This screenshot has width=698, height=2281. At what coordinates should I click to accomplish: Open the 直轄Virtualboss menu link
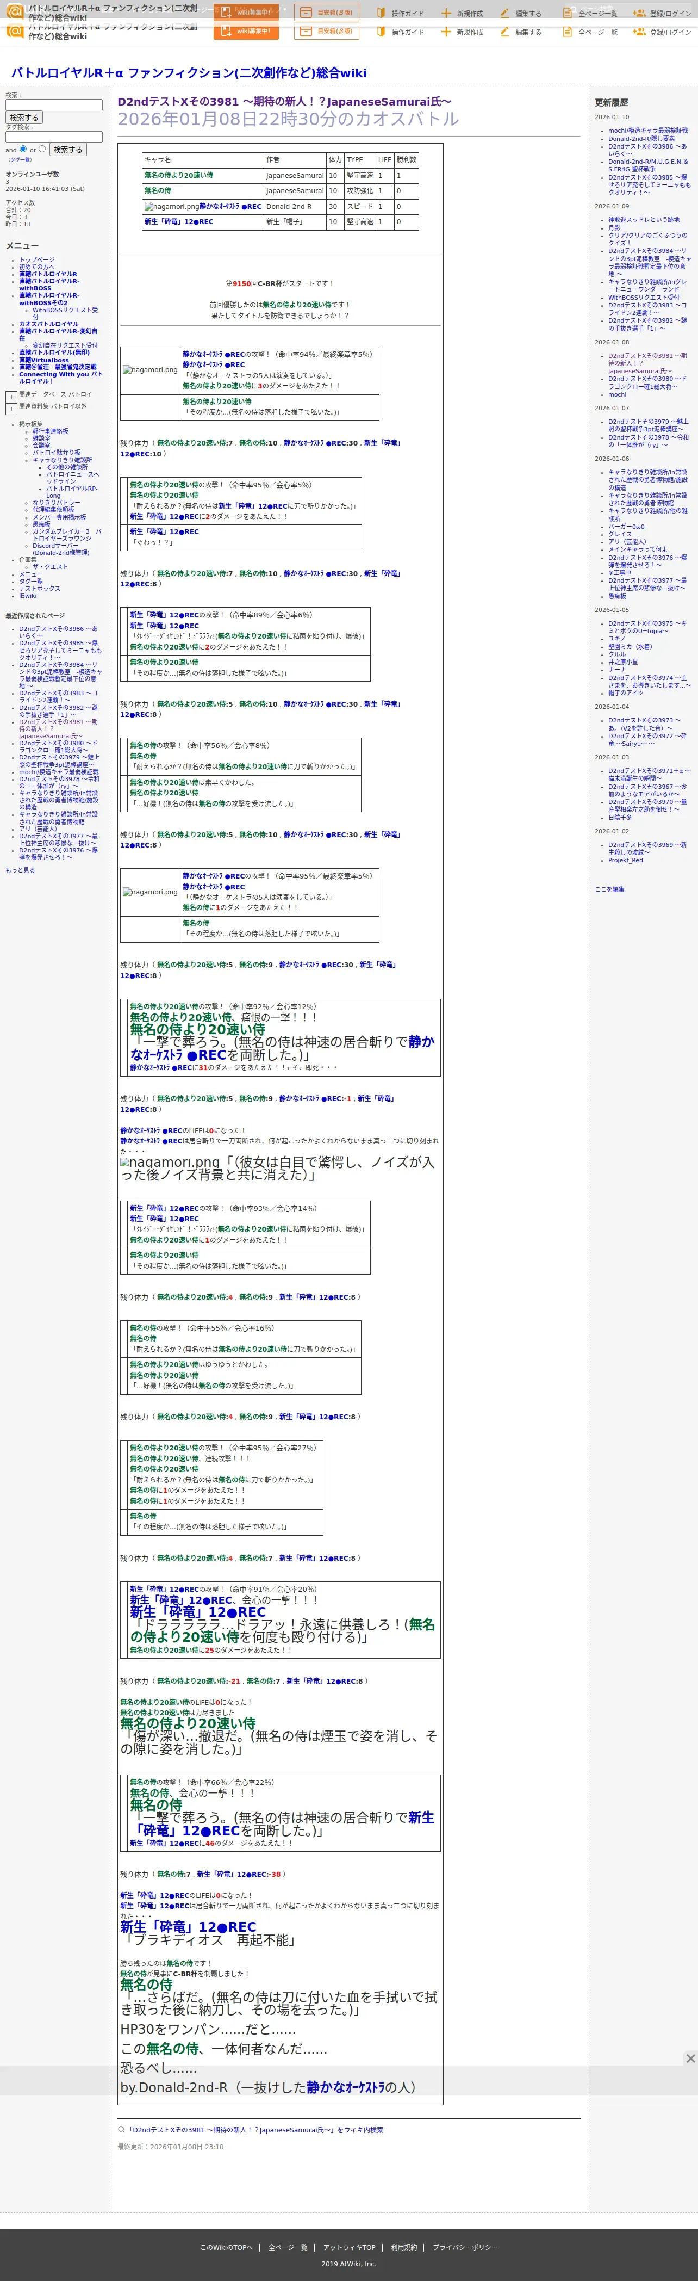point(43,360)
